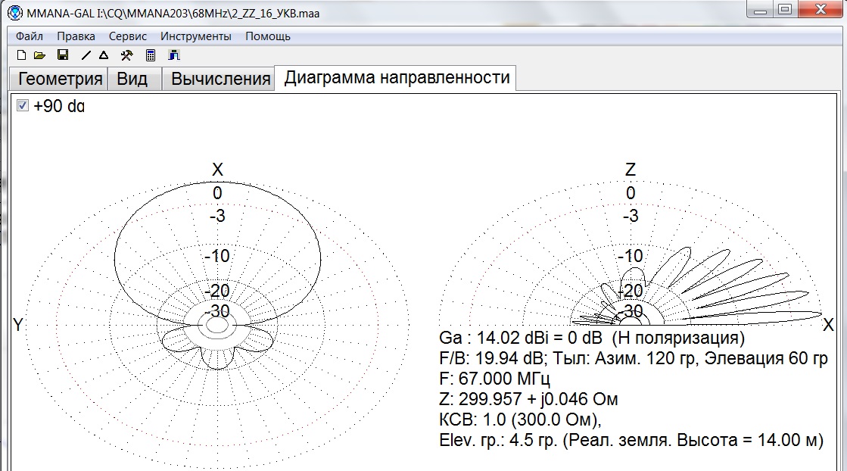Toggle the +90 deg checkbox

22,105
